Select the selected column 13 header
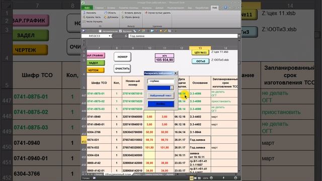 click(x=200, y=48)
